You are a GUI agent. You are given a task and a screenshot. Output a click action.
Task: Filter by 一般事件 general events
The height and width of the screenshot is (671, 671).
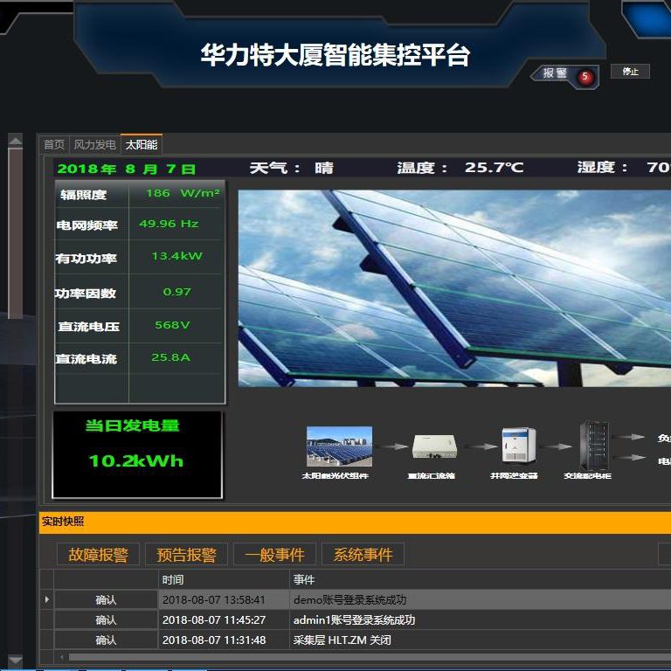tap(275, 555)
